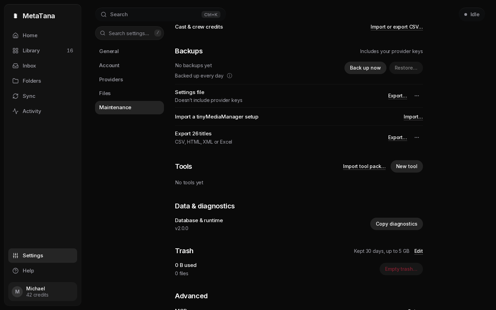Image resolution: width=496 pixels, height=310 pixels.
Task: Click Michael's avatar M icon
Action: pyautogui.click(x=17, y=292)
